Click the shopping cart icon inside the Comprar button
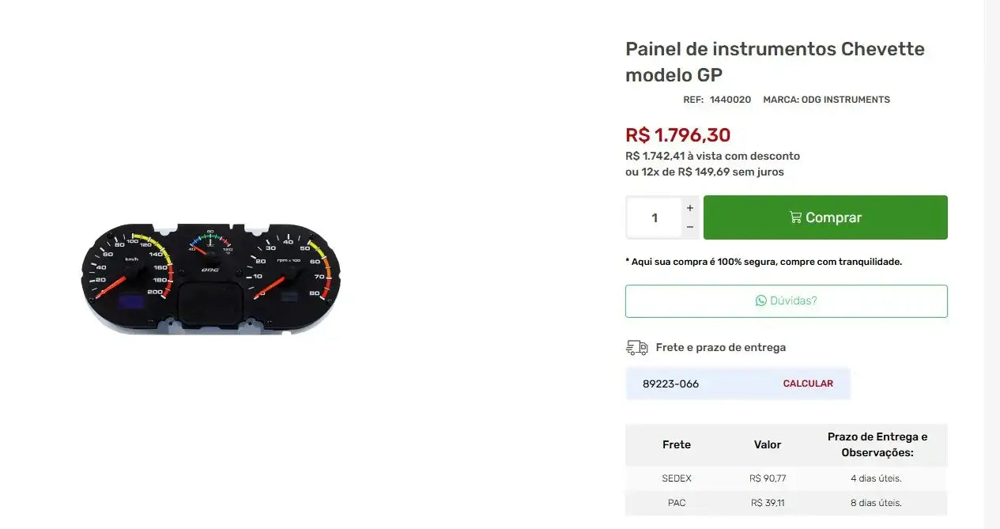Screen dimensions: 1000x529 tap(795, 217)
